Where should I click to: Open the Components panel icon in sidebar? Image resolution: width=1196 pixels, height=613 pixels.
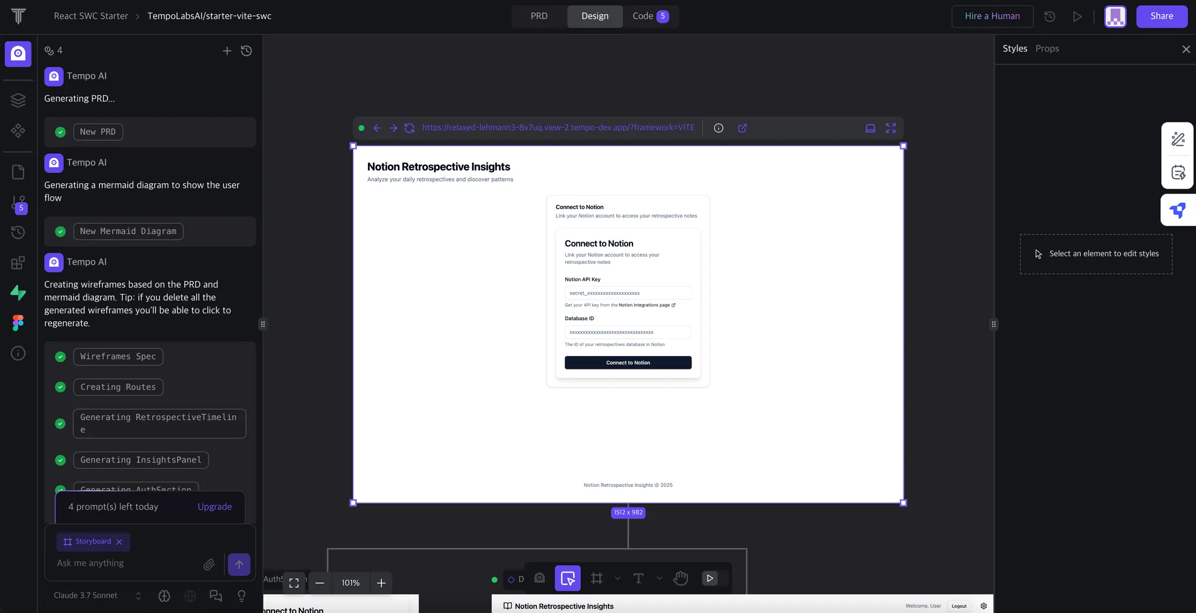(x=18, y=130)
